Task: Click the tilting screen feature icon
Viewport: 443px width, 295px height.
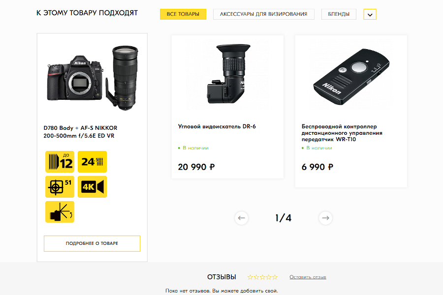Action: coord(60,212)
